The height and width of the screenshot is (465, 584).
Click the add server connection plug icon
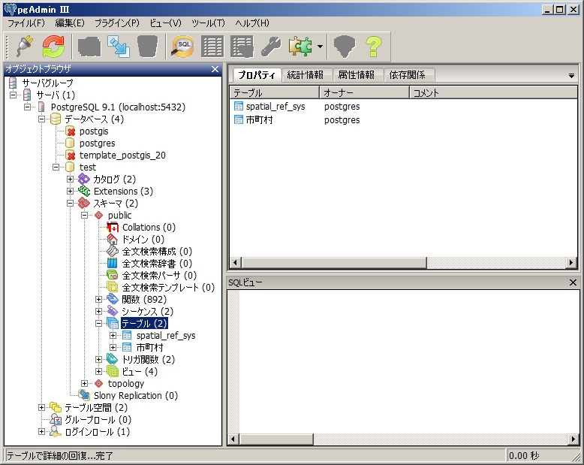pyautogui.click(x=25, y=47)
